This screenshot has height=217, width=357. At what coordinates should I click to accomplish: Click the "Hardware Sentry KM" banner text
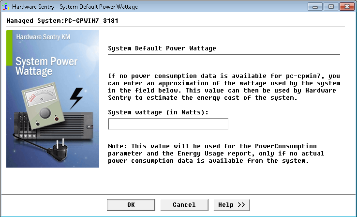click(43, 37)
